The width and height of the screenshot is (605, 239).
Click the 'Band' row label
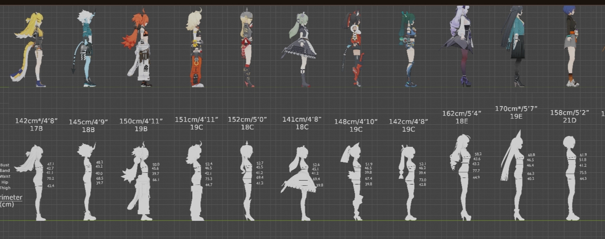(5, 171)
